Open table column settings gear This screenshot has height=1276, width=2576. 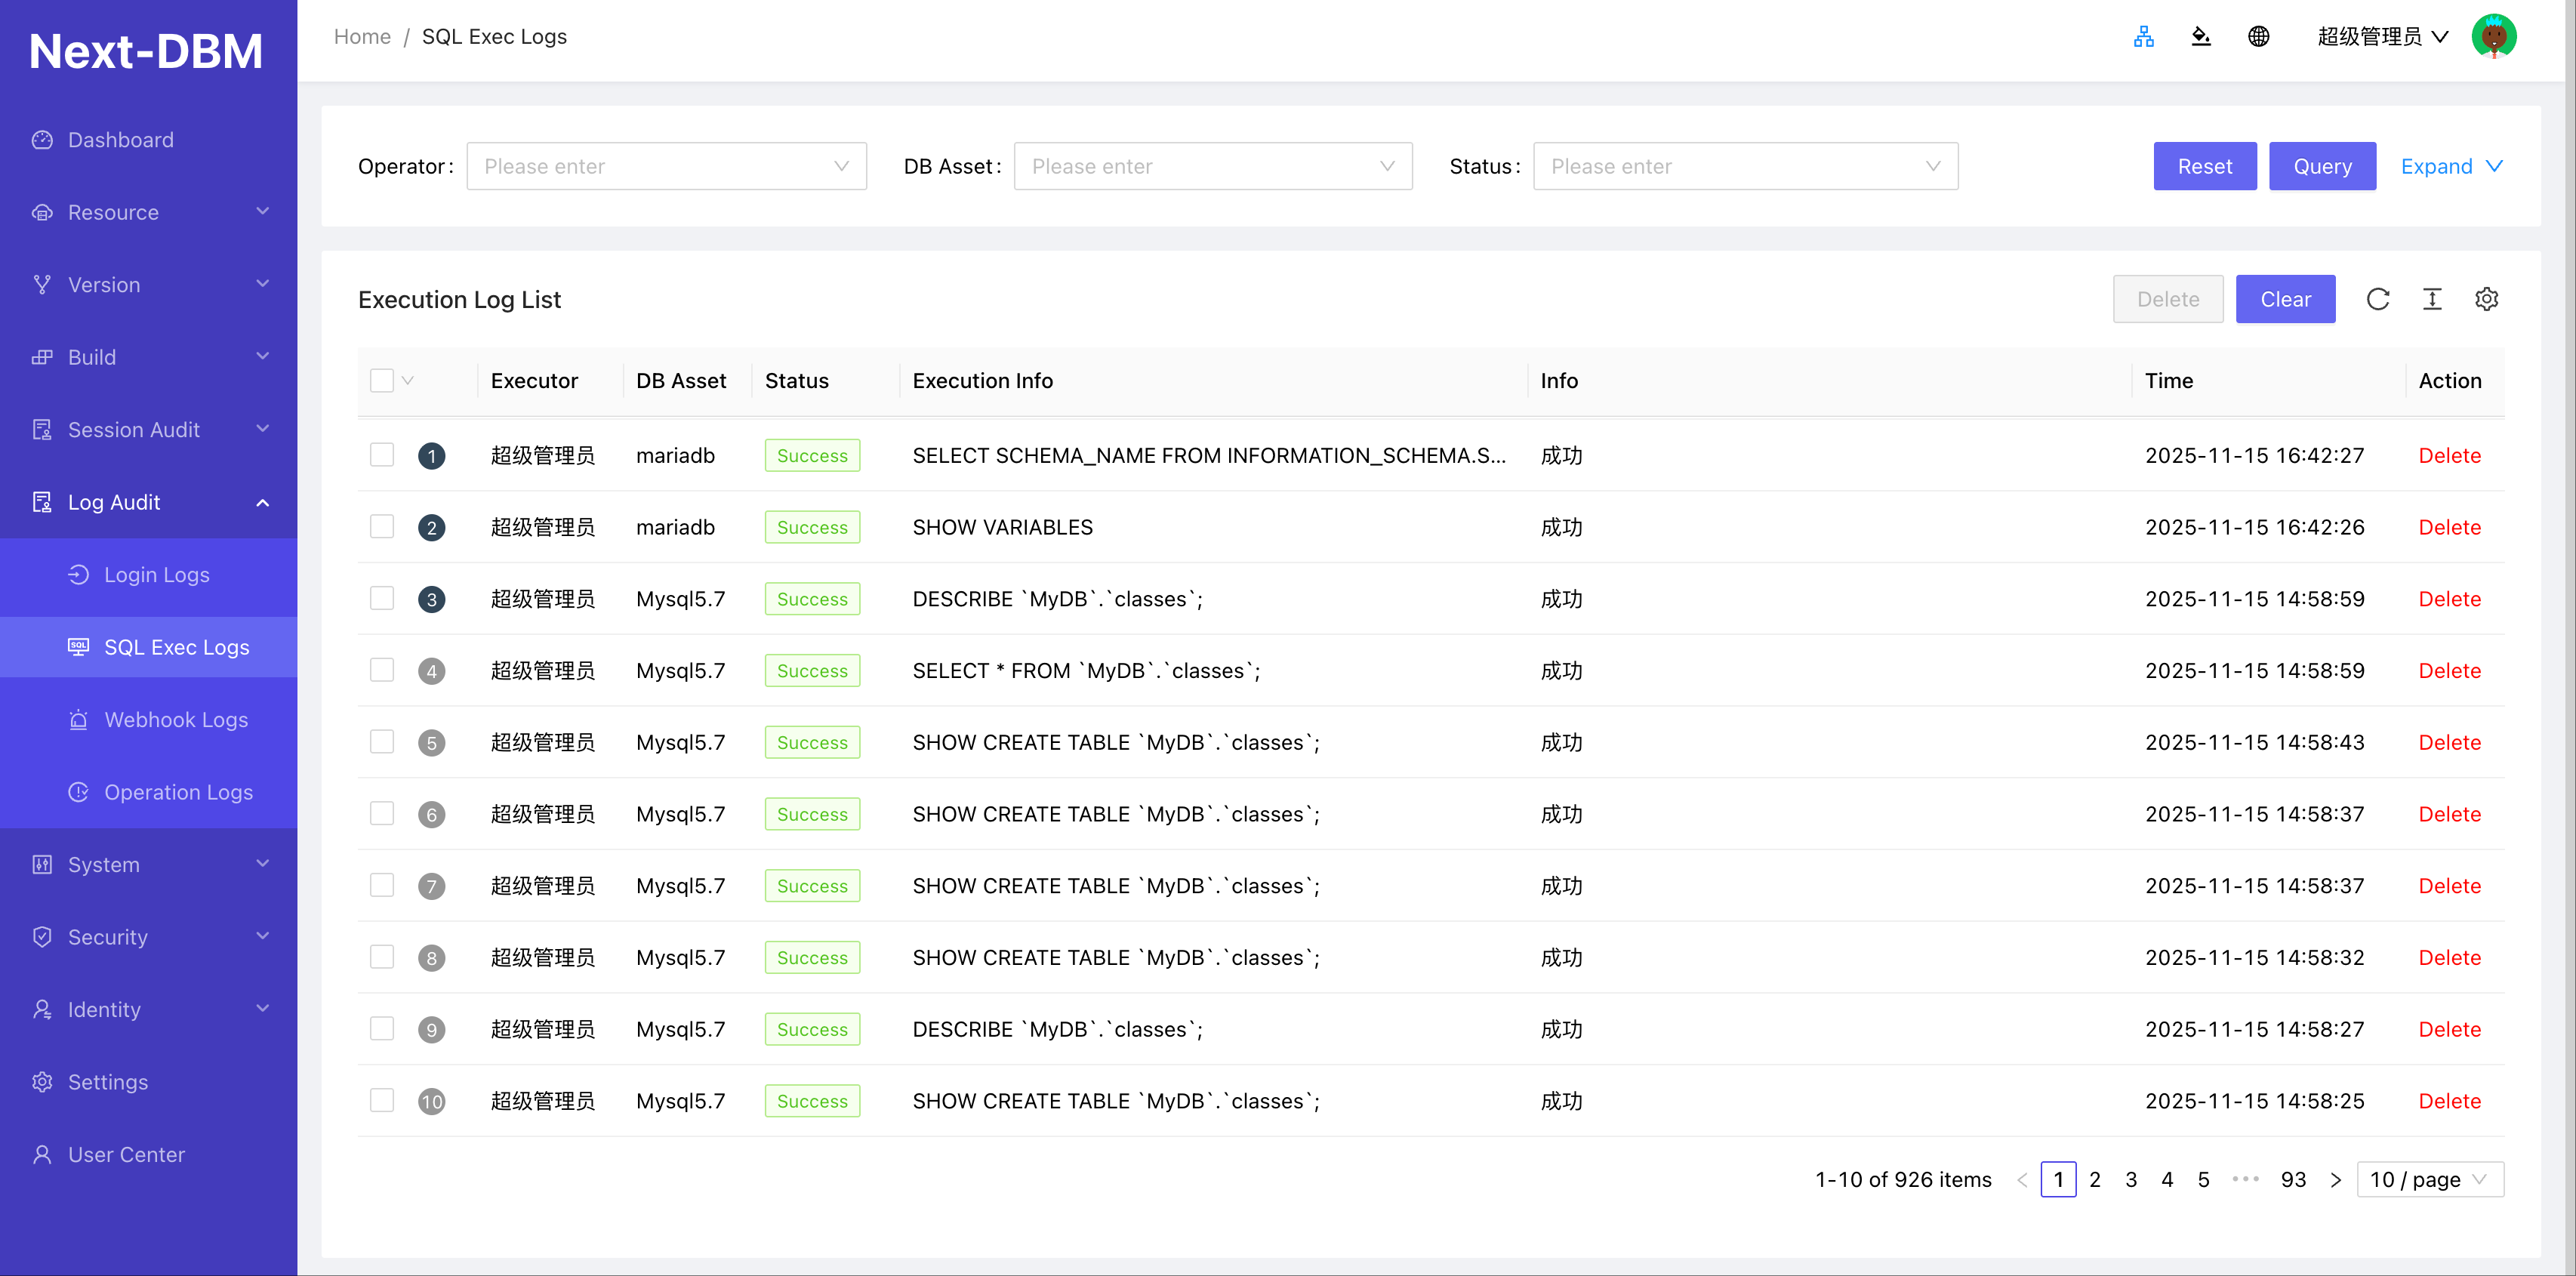pyautogui.click(x=2487, y=298)
